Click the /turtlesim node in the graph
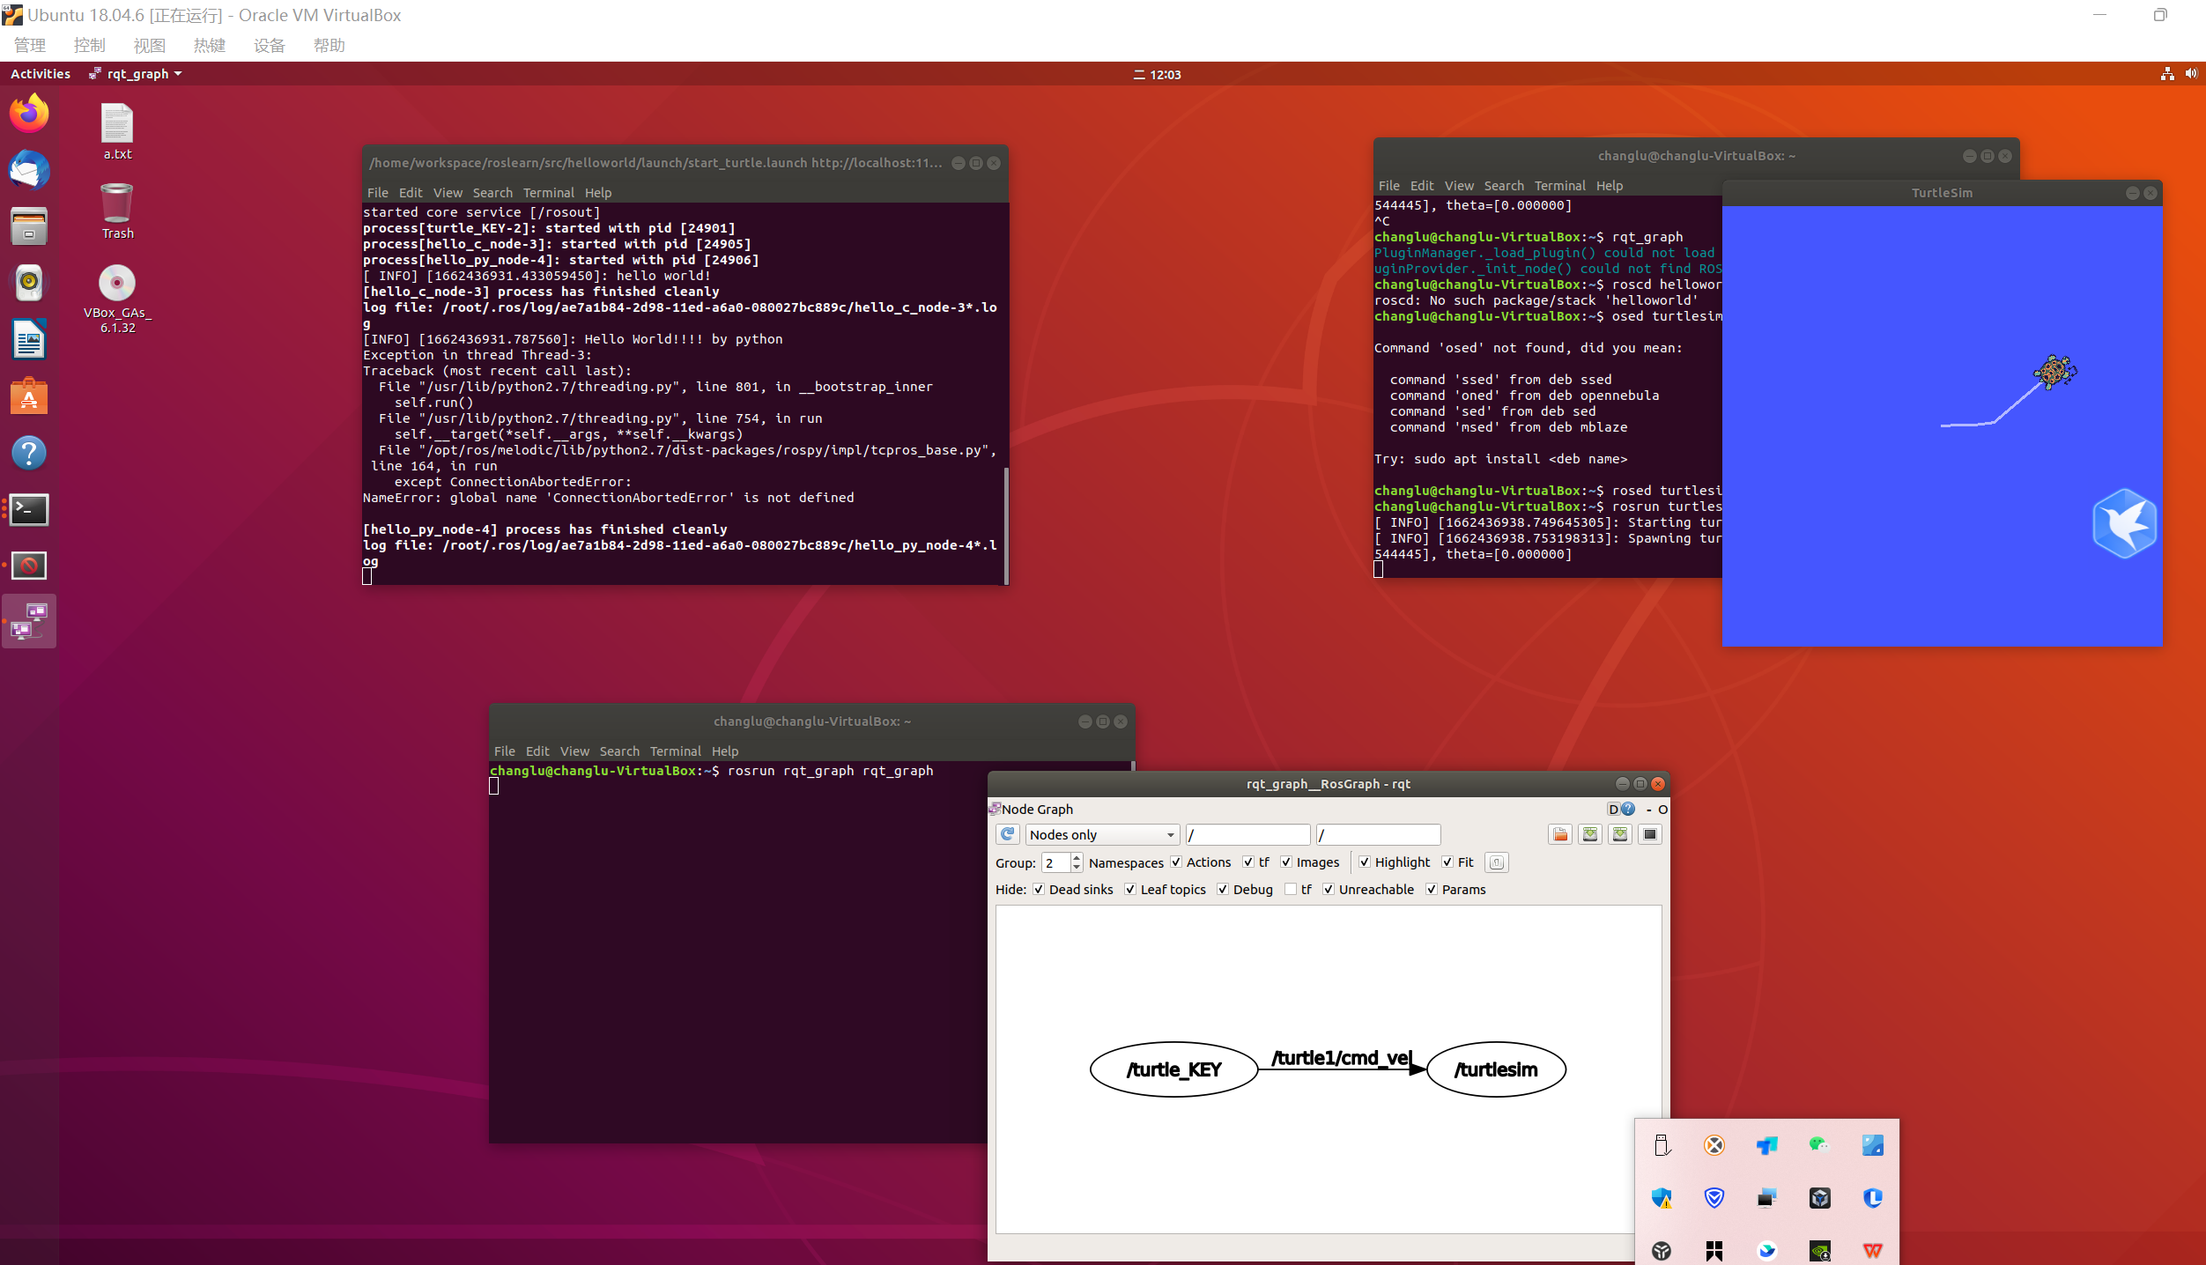Image resolution: width=2206 pixels, height=1265 pixels. pyautogui.click(x=1496, y=1069)
